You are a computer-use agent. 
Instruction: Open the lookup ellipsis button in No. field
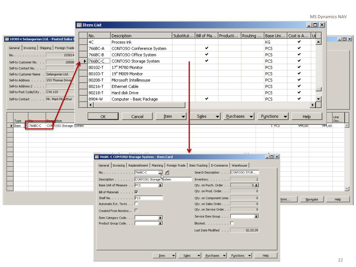click(160, 172)
